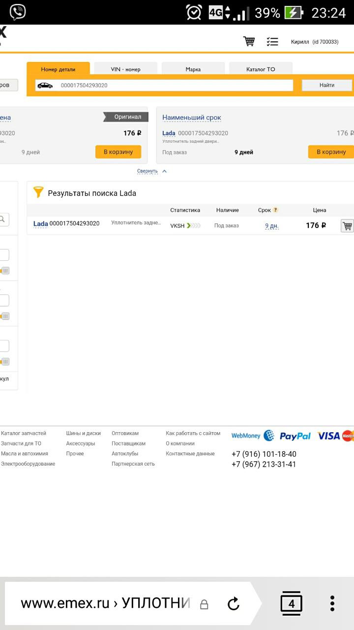Open the Наименьший срок heading link
This screenshot has width=354, height=630.
pos(192,118)
